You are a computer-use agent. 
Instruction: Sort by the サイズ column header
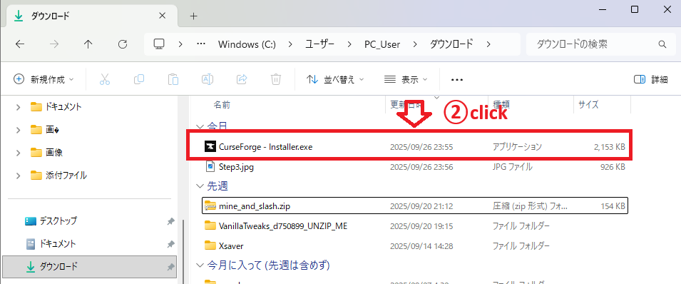[x=588, y=104]
